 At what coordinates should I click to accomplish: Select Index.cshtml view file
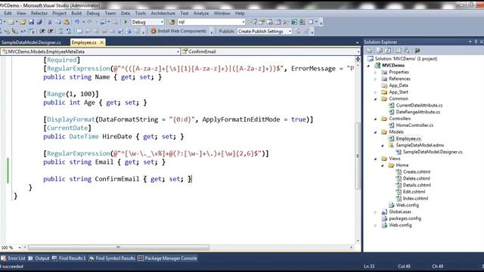(x=415, y=199)
